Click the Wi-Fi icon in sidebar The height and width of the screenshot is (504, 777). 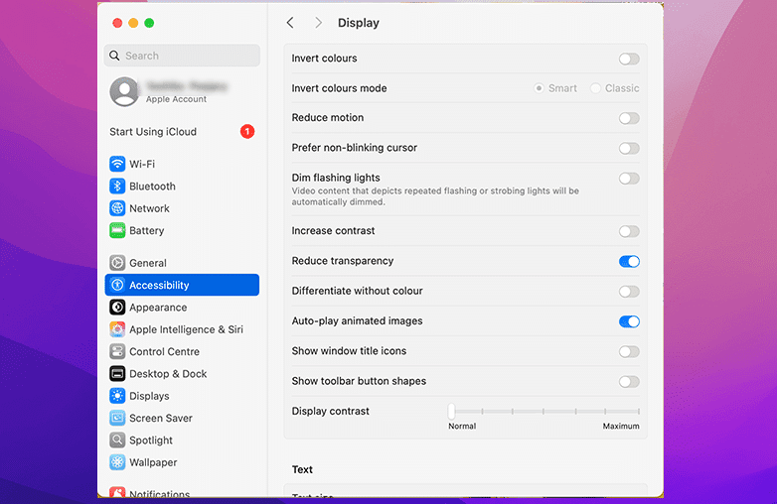point(117,164)
